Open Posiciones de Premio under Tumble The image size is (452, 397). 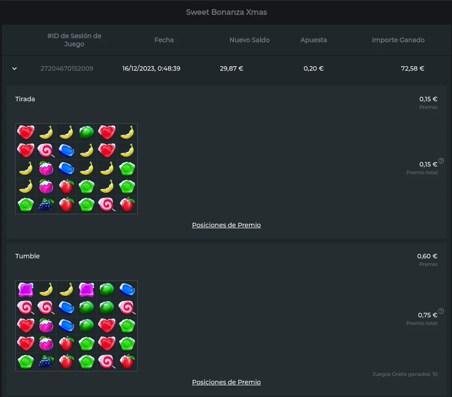pyautogui.click(x=226, y=382)
